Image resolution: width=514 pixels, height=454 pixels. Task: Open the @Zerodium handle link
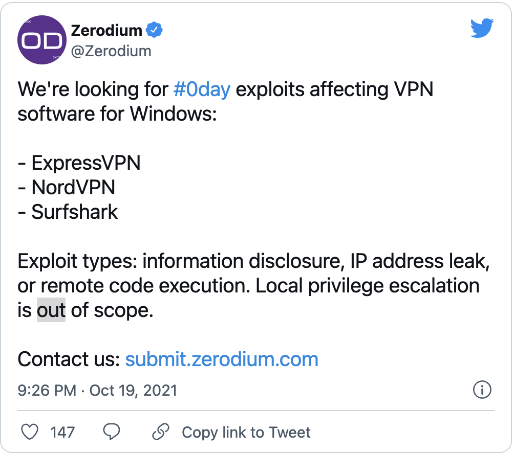click(111, 51)
